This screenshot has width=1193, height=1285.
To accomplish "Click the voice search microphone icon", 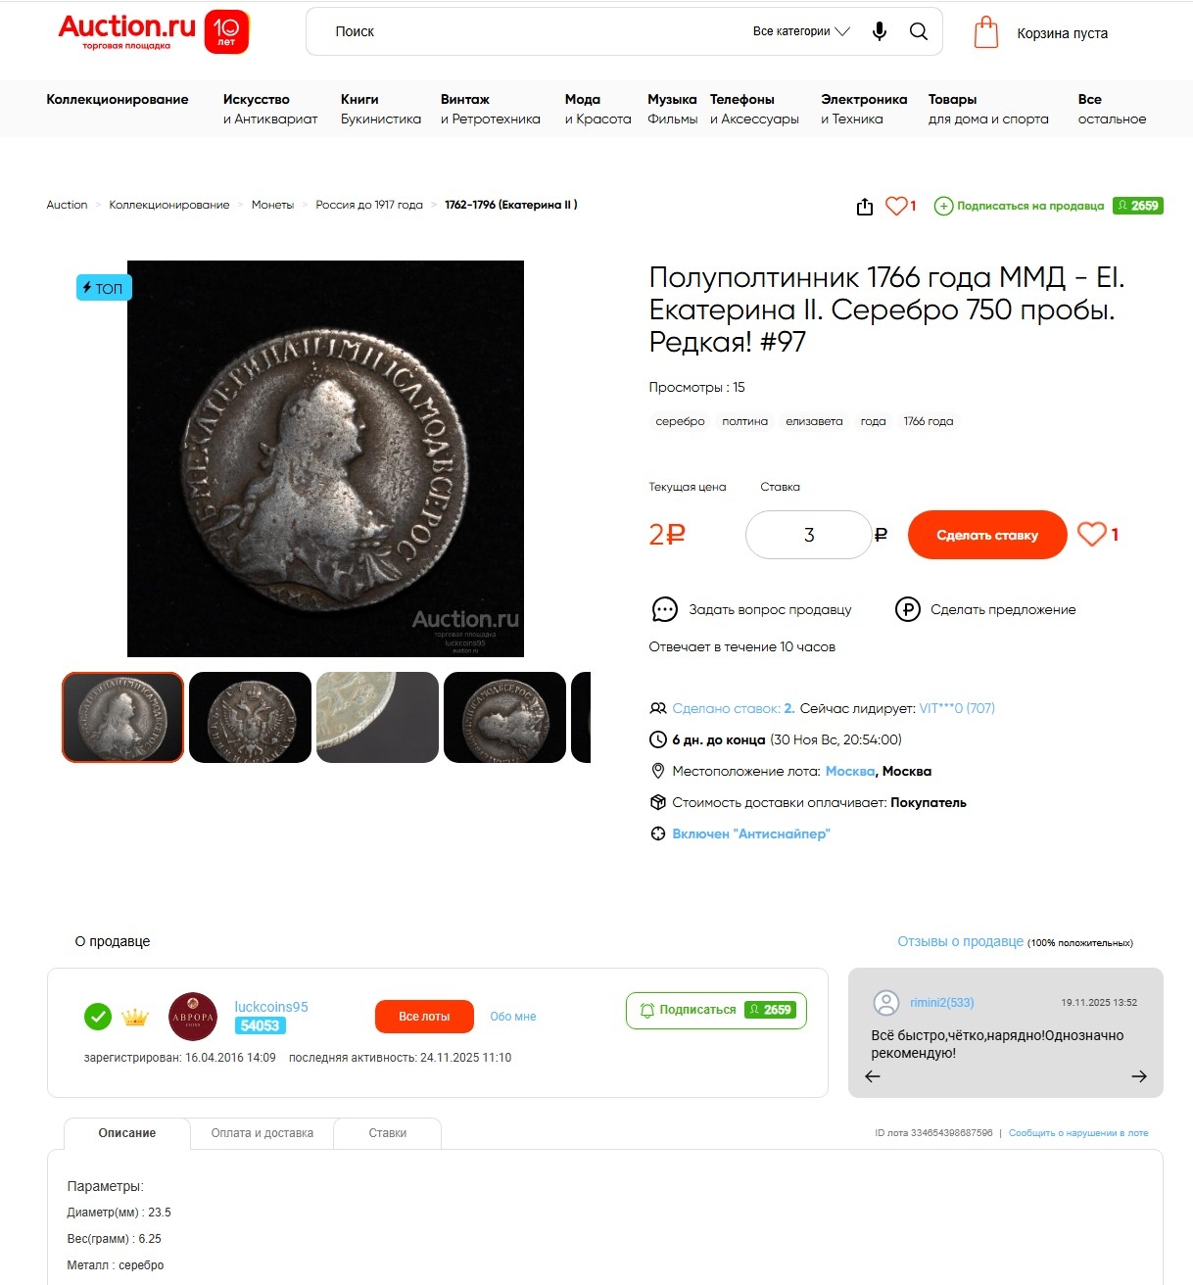I will [880, 31].
